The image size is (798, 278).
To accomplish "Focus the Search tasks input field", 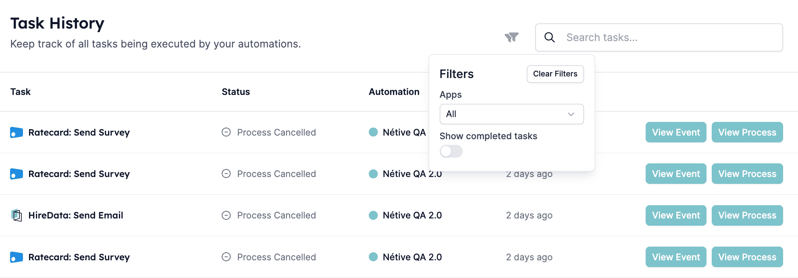I will click(x=659, y=37).
